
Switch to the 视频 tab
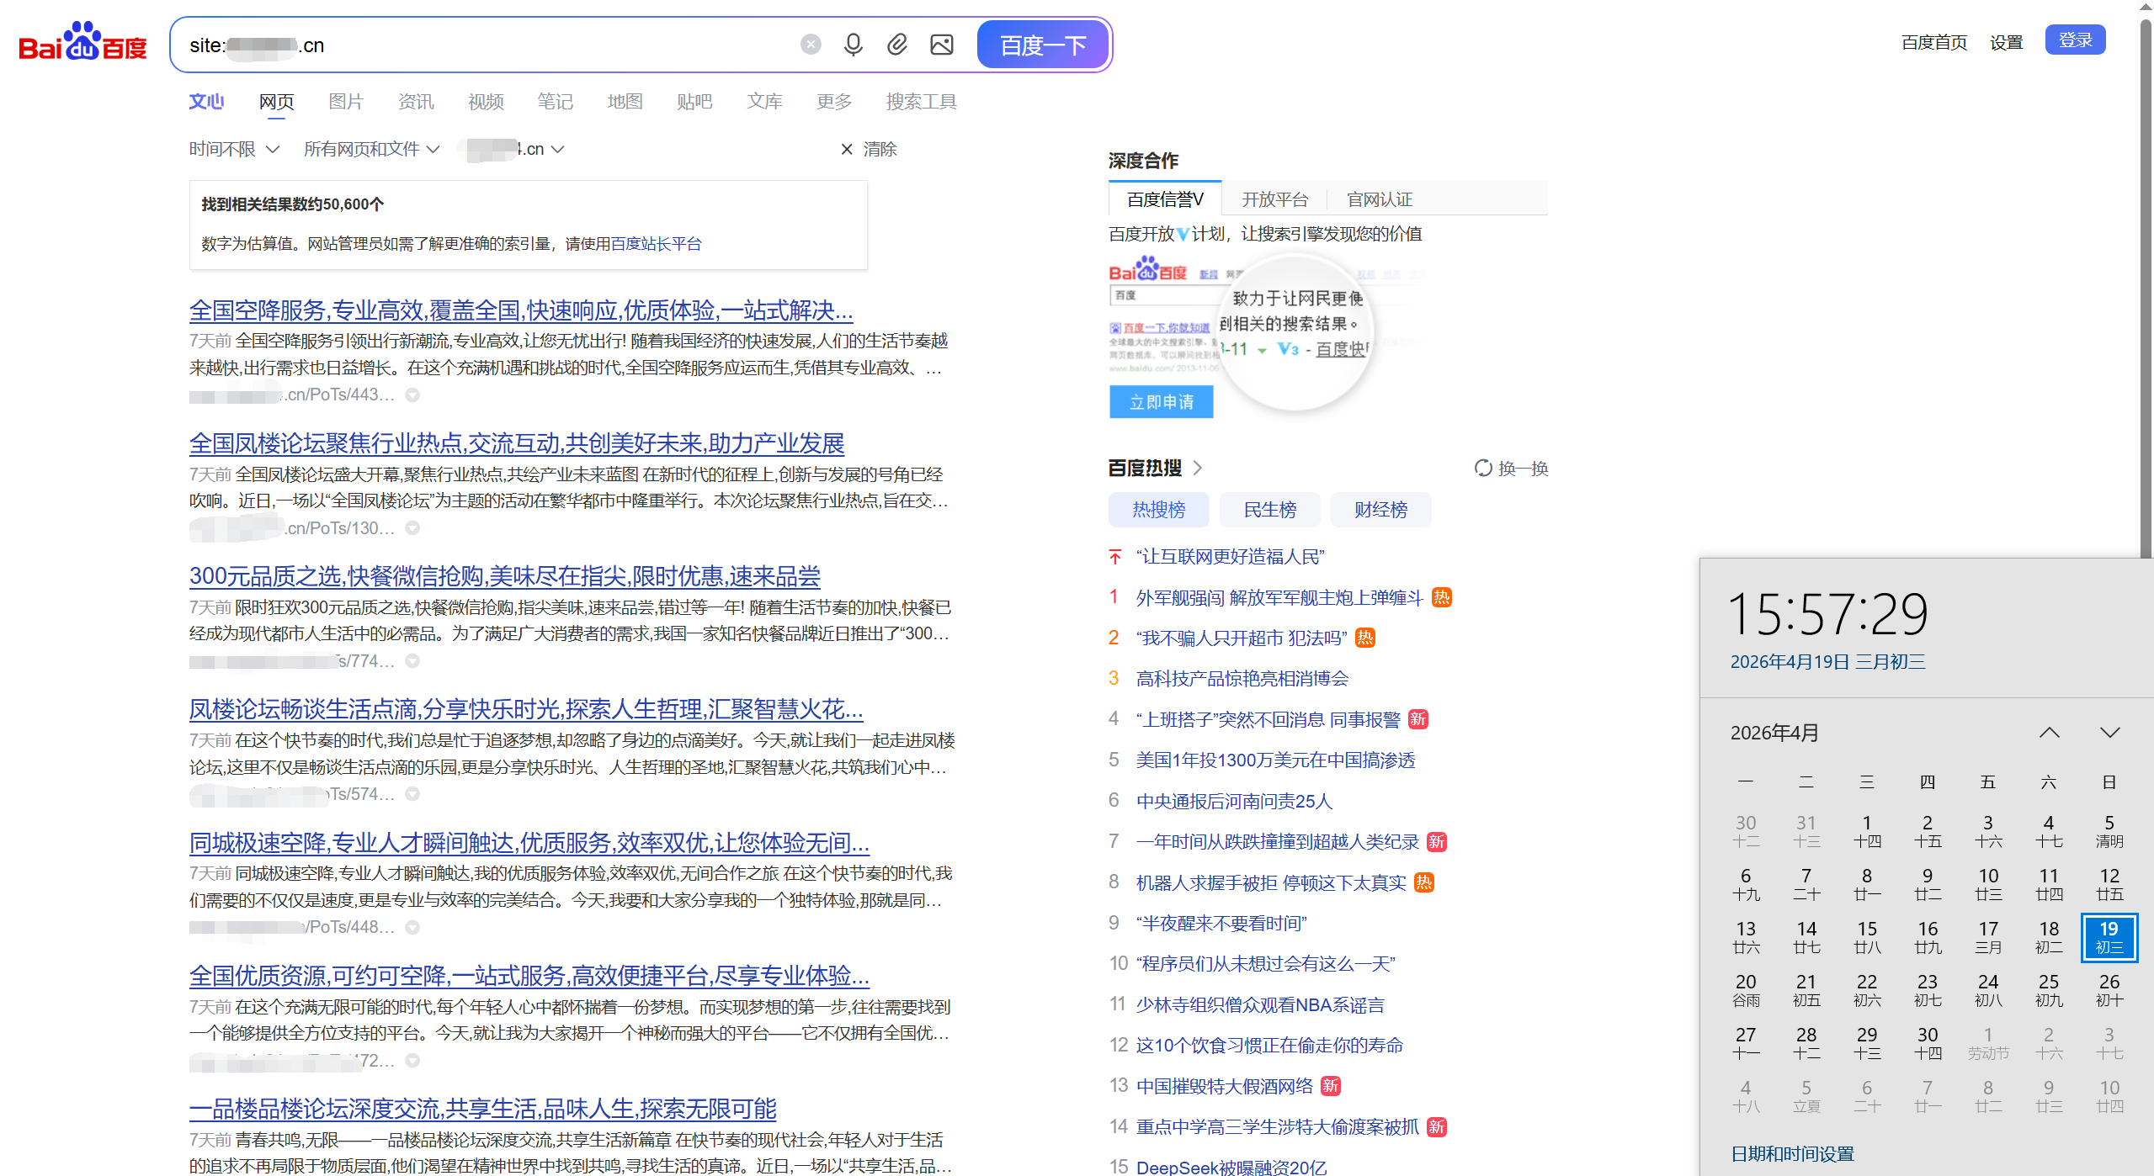tap(486, 102)
